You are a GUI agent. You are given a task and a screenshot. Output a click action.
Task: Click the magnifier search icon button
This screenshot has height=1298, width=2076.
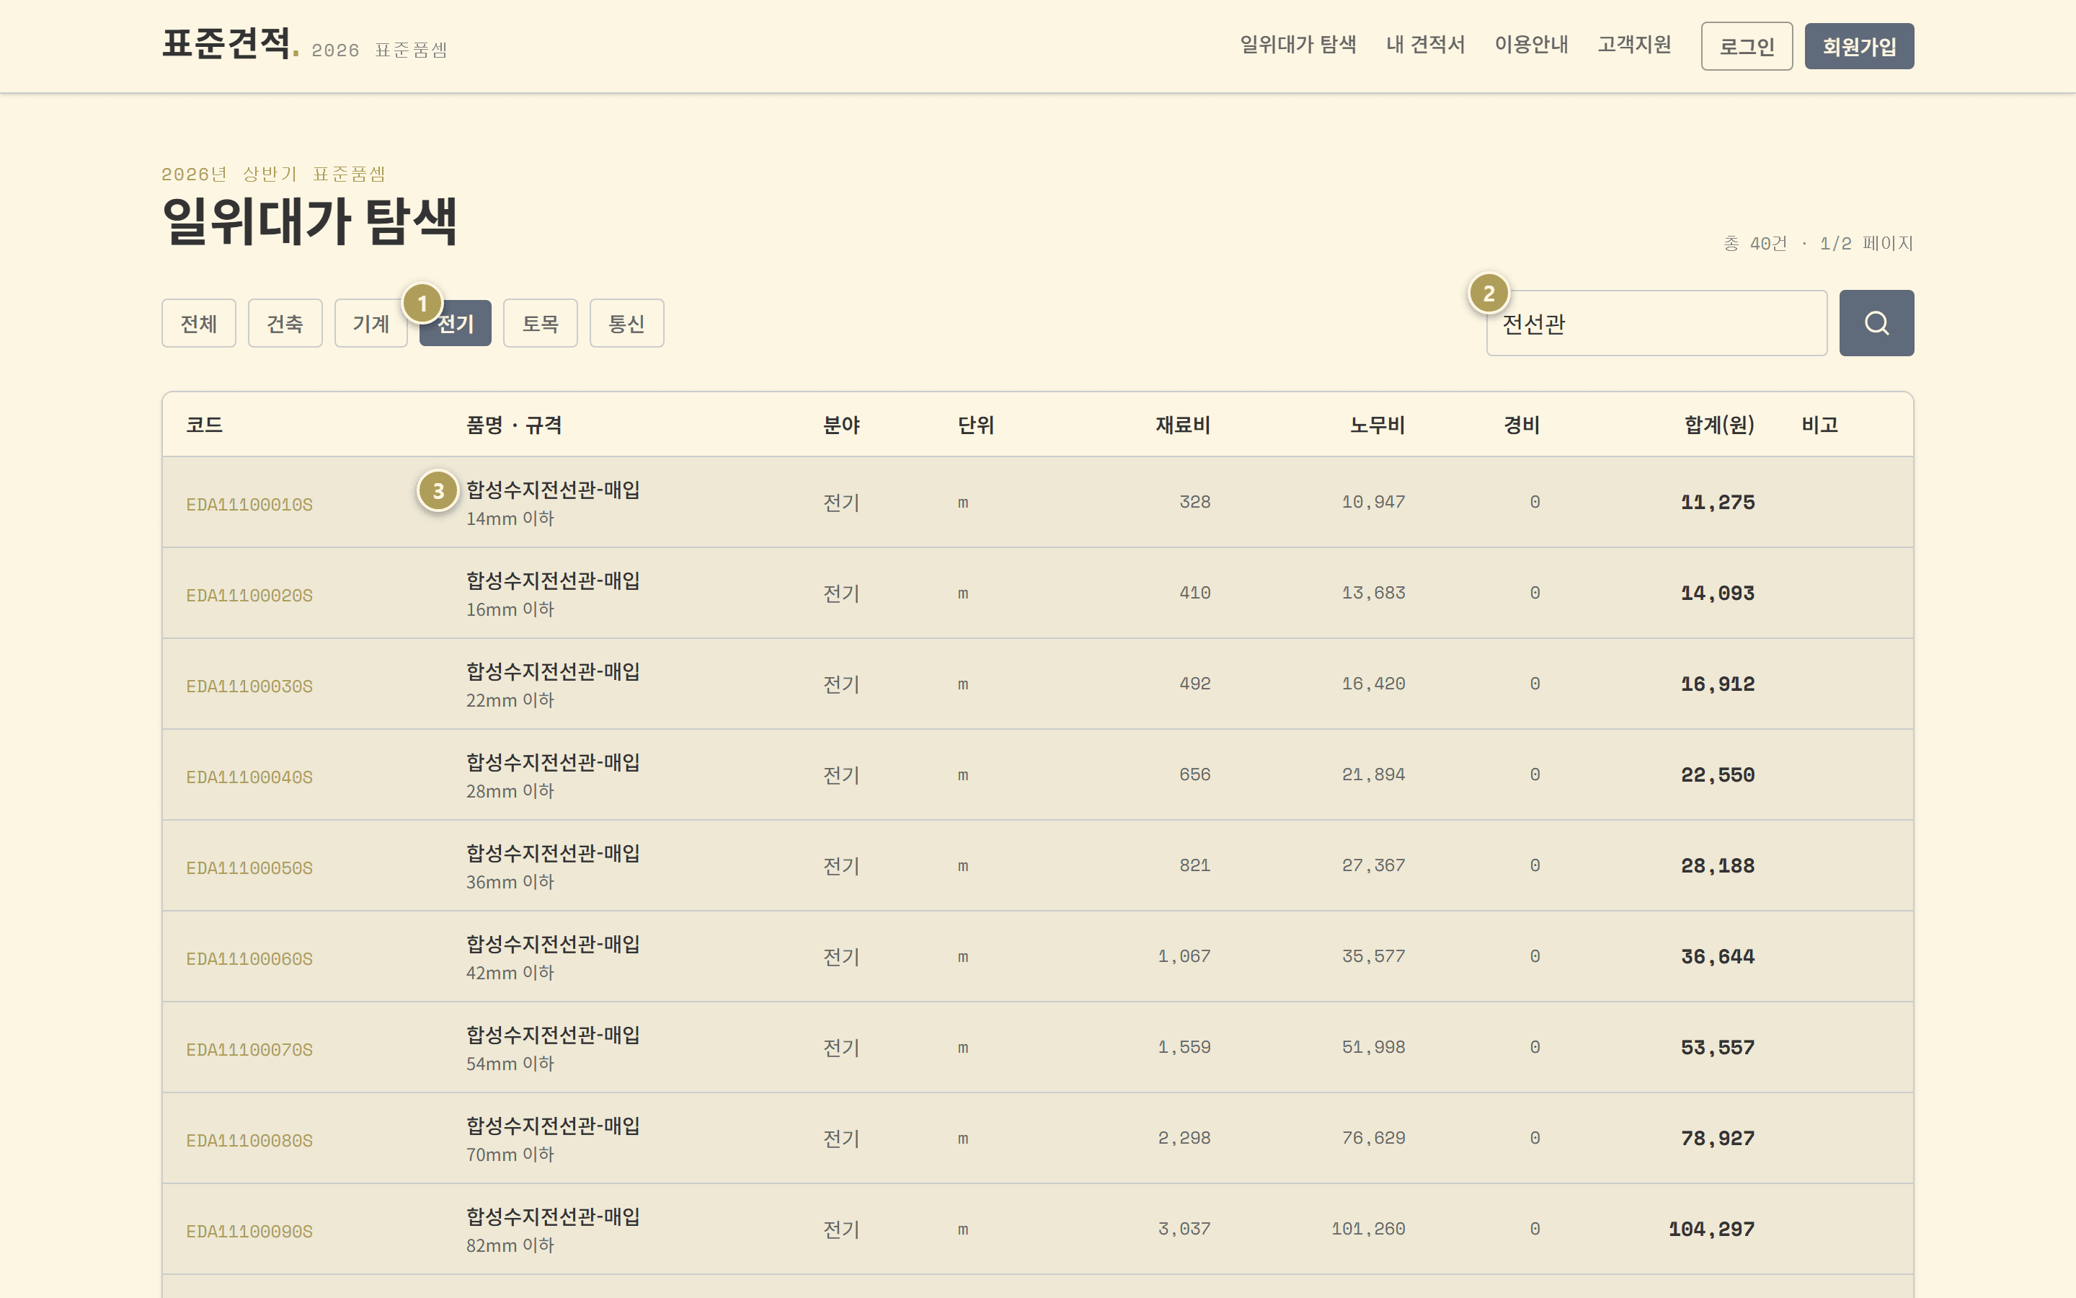click(1876, 323)
